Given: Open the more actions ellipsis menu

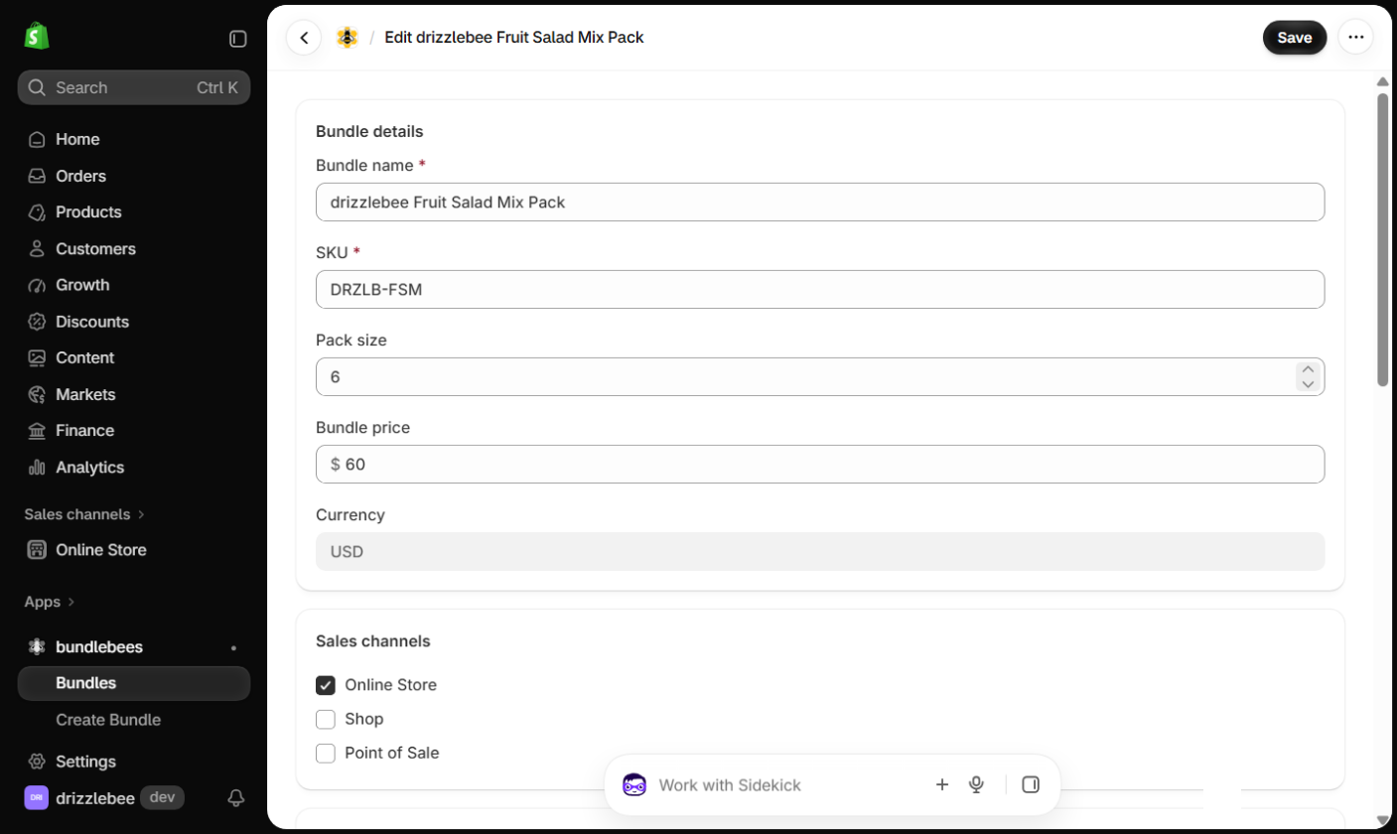Looking at the screenshot, I should pyautogui.click(x=1355, y=38).
